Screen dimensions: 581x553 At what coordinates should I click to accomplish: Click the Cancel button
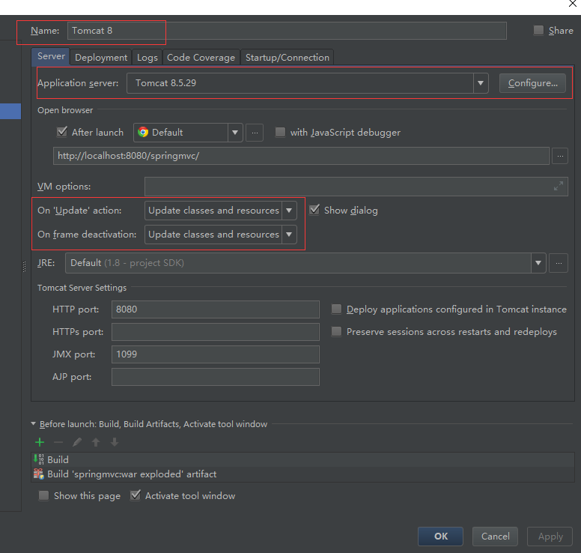pos(495,537)
